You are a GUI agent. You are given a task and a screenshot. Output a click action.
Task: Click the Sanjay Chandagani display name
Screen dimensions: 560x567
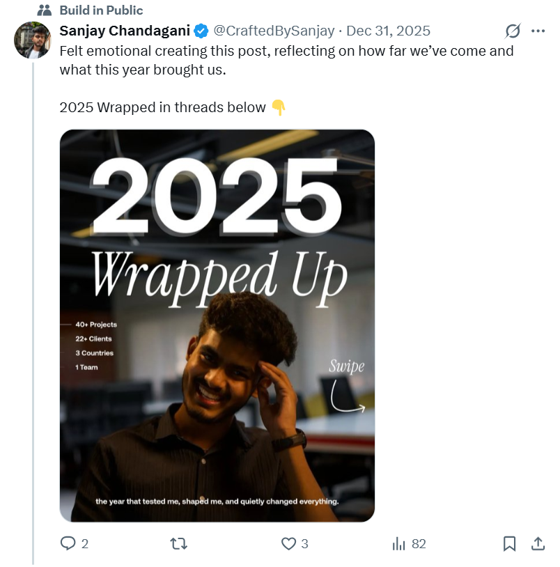point(125,31)
